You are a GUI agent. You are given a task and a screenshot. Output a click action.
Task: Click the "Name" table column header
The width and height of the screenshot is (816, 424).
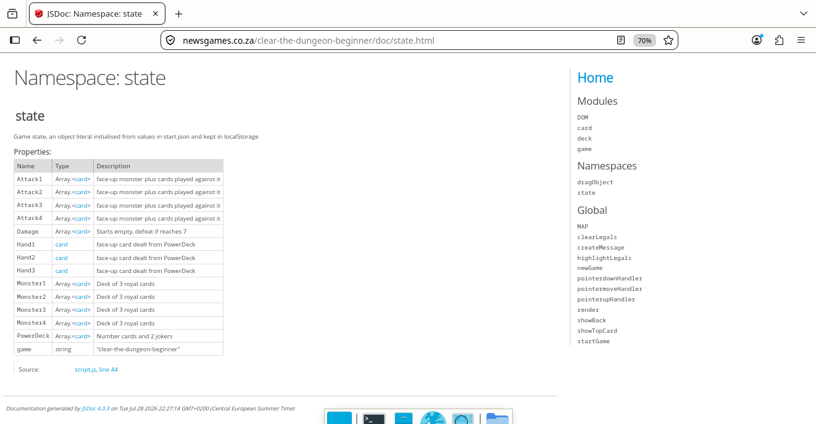(33, 166)
